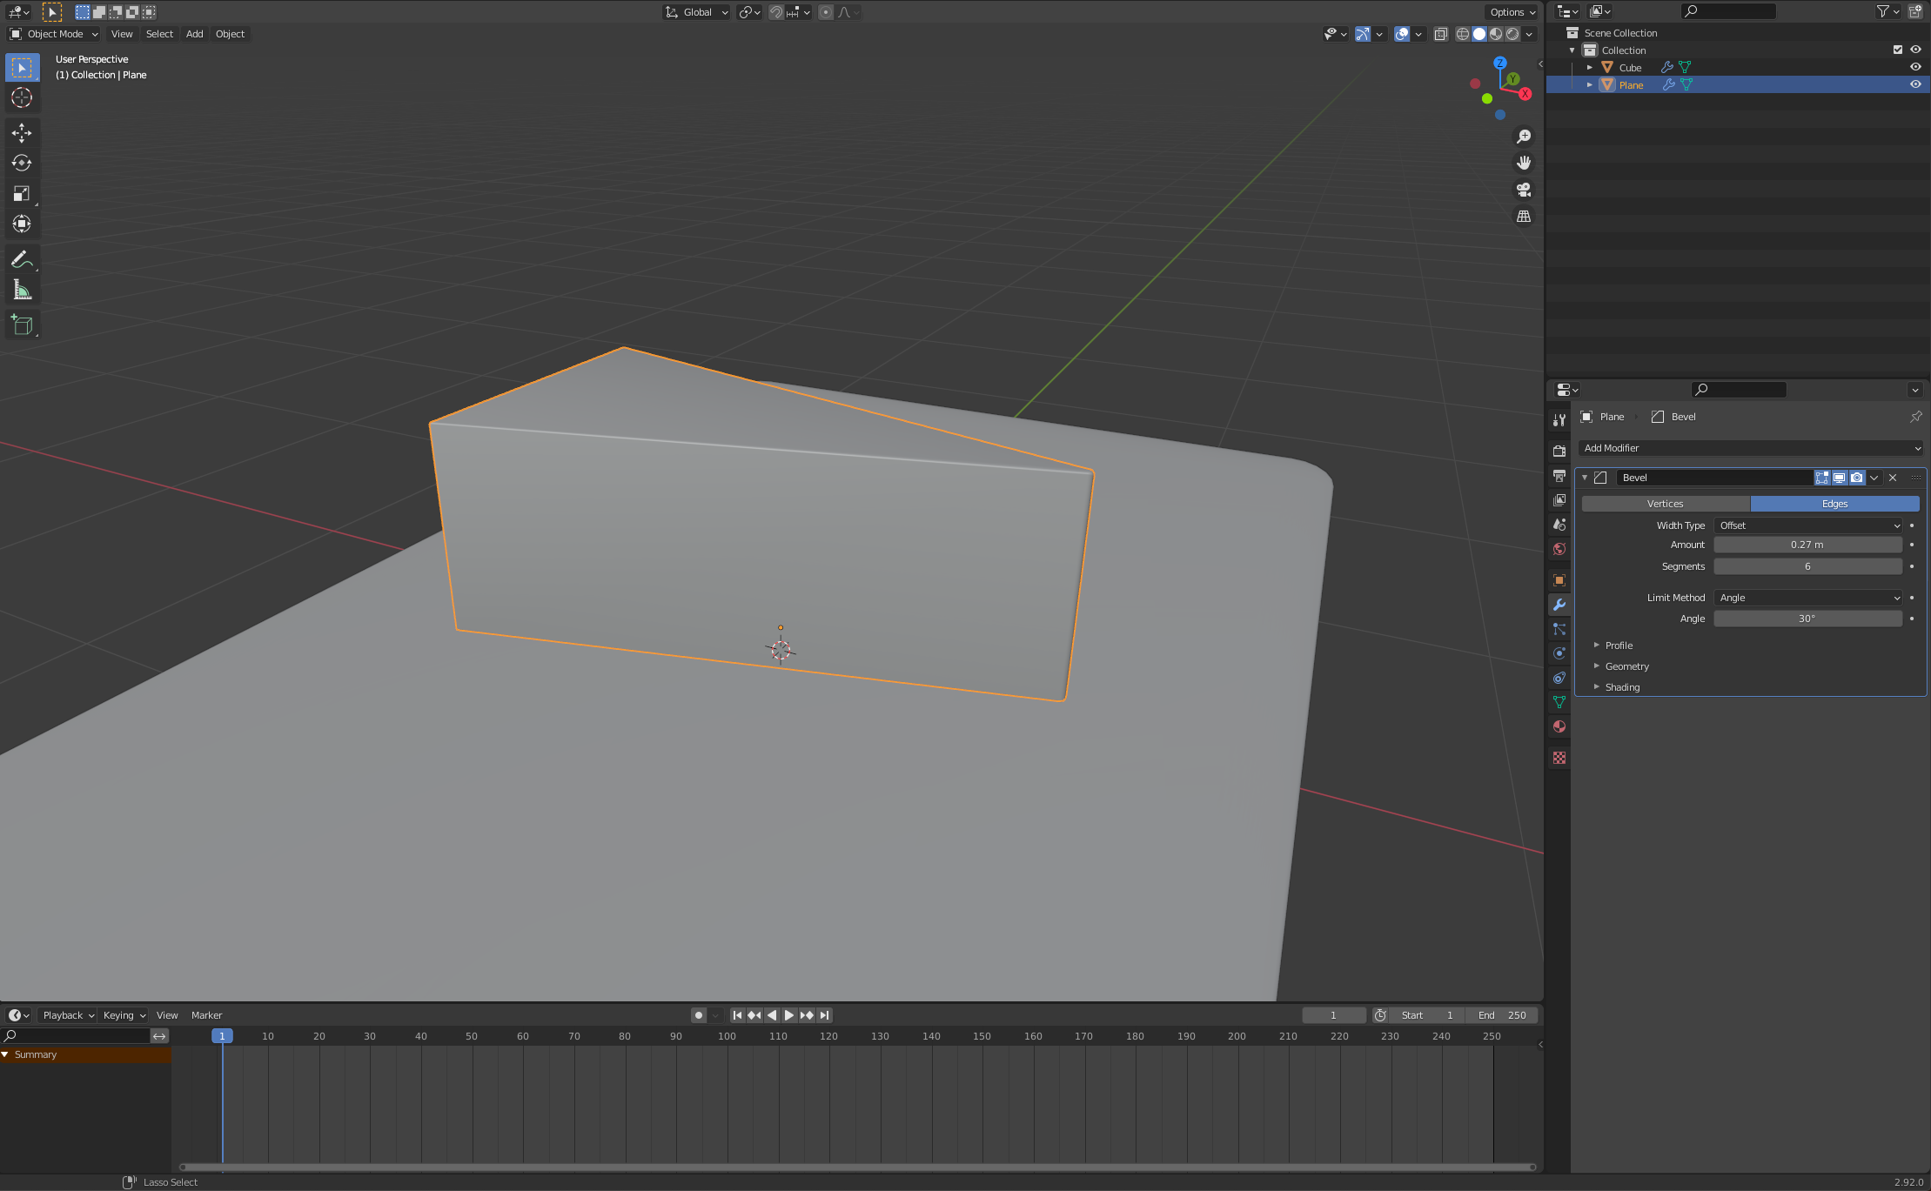
Task: Open the Limit Method dropdown
Action: click(x=1808, y=597)
